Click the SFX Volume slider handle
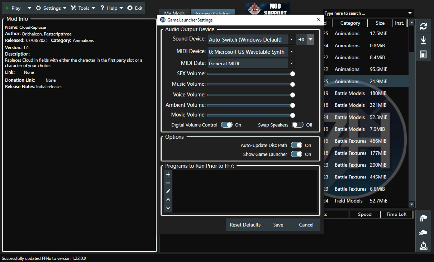 point(292,74)
